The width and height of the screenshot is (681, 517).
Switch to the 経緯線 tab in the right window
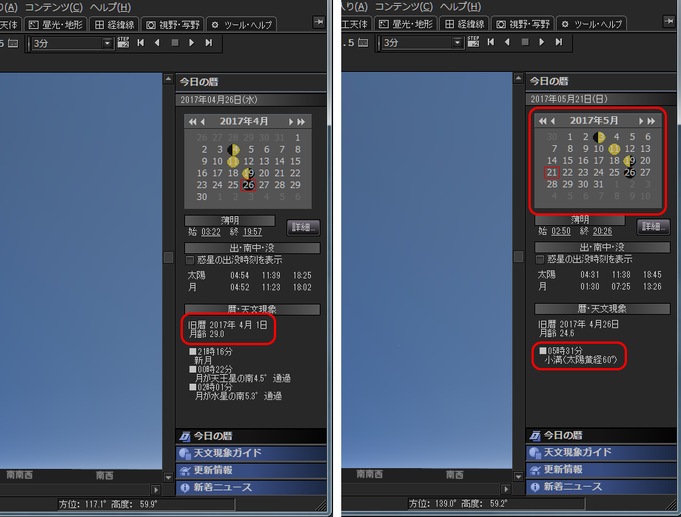click(465, 24)
